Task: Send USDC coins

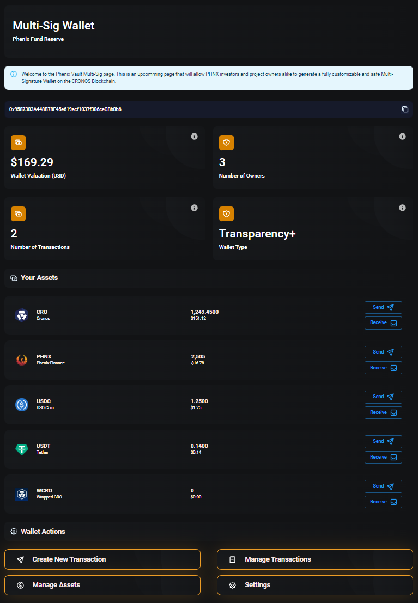Action: click(383, 397)
